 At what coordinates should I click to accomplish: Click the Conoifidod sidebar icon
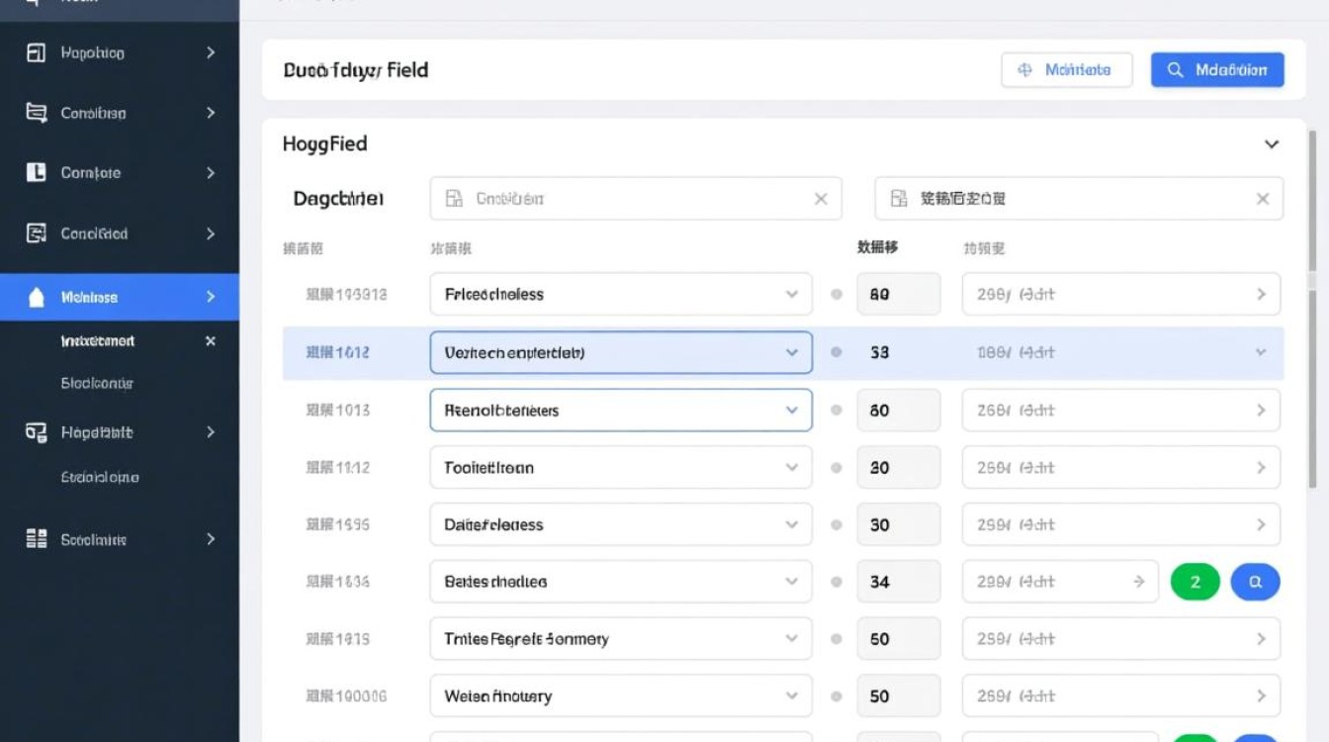coord(36,233)
